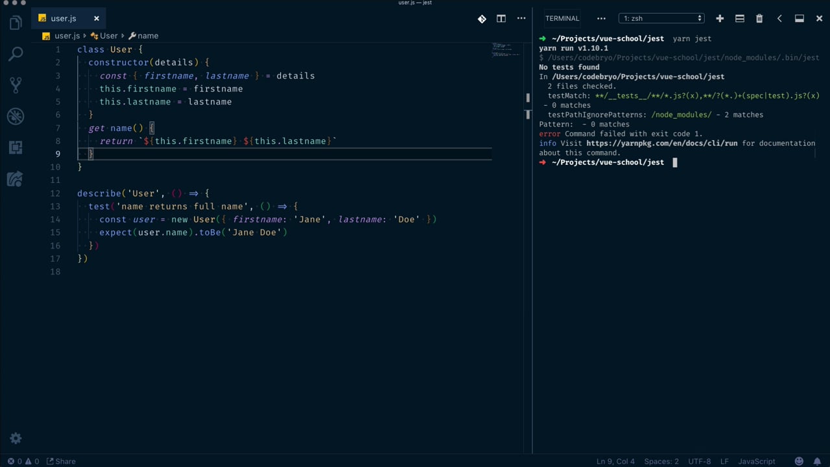Close the user.js editor tab
Image resolution: width=830 pixels, height=467 pixels.
coord(97,19)
